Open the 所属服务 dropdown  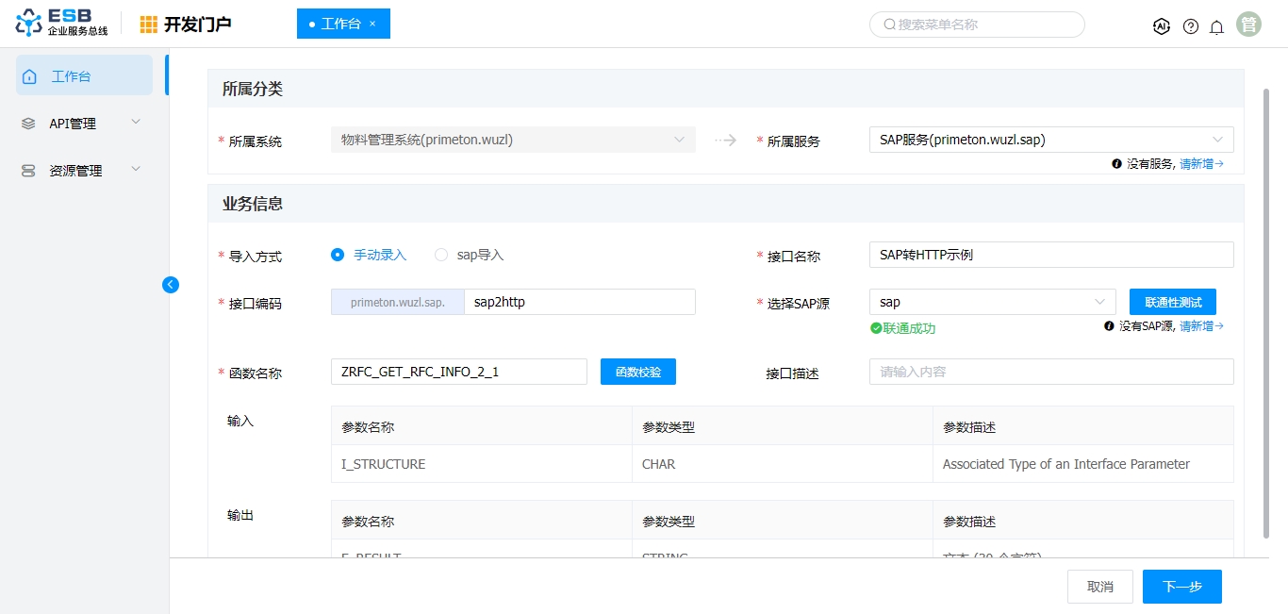(1049, 140)
